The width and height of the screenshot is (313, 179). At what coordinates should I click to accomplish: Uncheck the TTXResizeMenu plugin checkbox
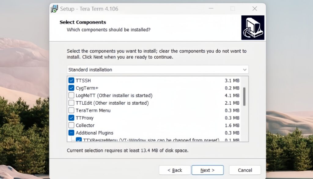tap(79, 140)
